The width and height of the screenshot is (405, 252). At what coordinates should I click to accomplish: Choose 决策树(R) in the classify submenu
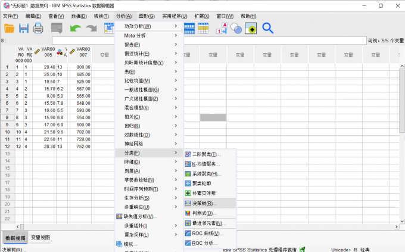(x=210, y=203)
